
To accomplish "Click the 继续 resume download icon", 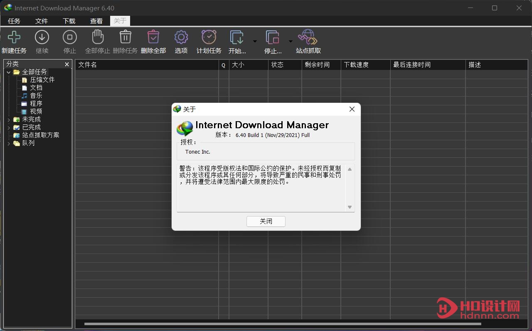I will pos(42,37).
